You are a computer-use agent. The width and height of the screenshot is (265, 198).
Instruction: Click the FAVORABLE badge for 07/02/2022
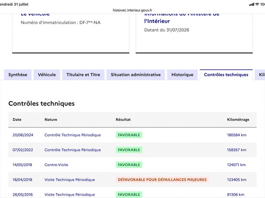(129, 150)
